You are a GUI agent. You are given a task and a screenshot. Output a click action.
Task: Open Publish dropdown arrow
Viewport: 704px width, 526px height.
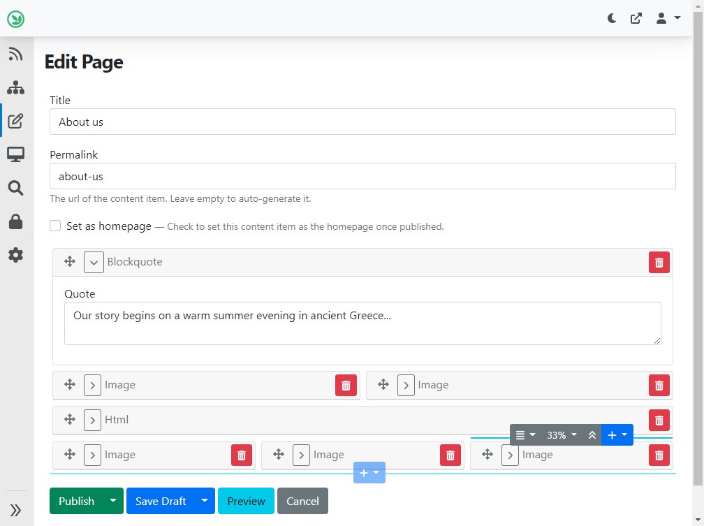[113, 501]
